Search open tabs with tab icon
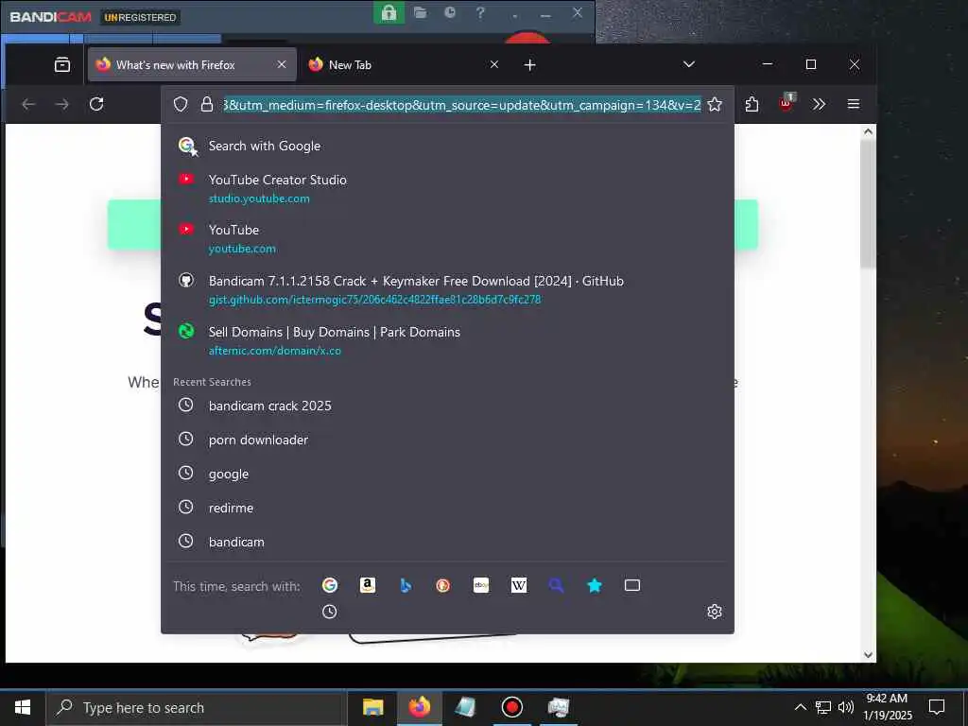This screenshot has height=726, width=968. [x=632, y=585]
